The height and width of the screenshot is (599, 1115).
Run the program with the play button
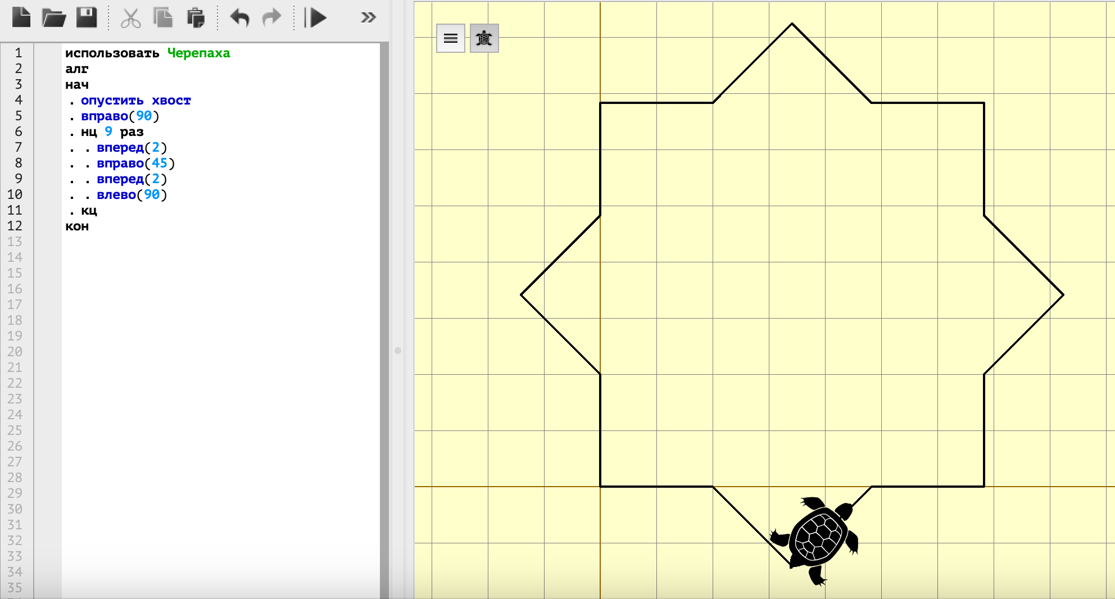316,17
